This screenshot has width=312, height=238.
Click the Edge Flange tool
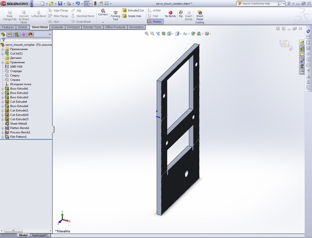point(58,11)
